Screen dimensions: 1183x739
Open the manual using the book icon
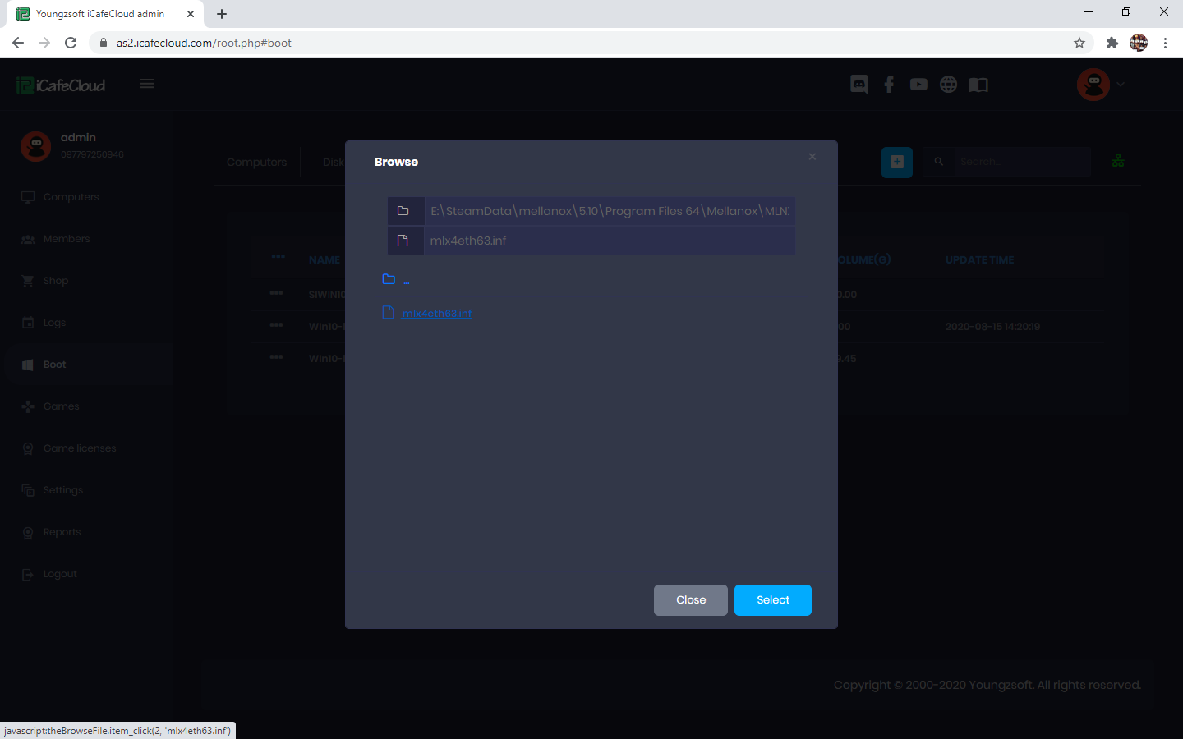[978, 84]
